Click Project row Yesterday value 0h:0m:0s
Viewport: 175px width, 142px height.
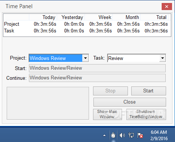[74, 24]
